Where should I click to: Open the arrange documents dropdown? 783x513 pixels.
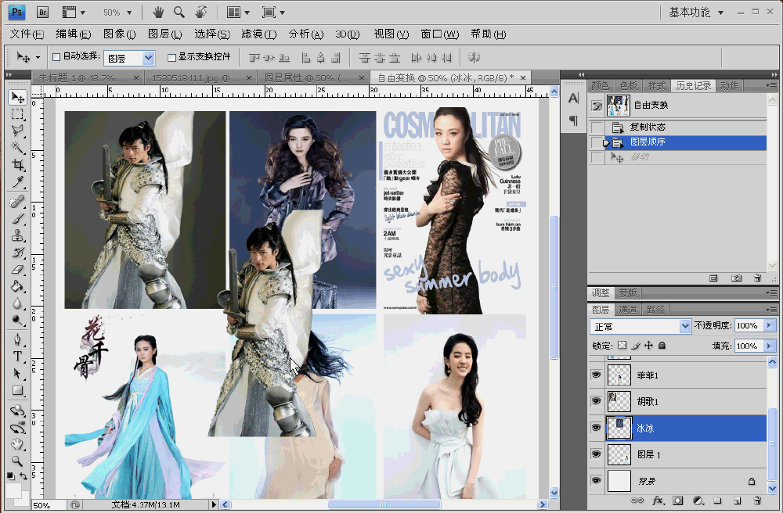[238, 13]
